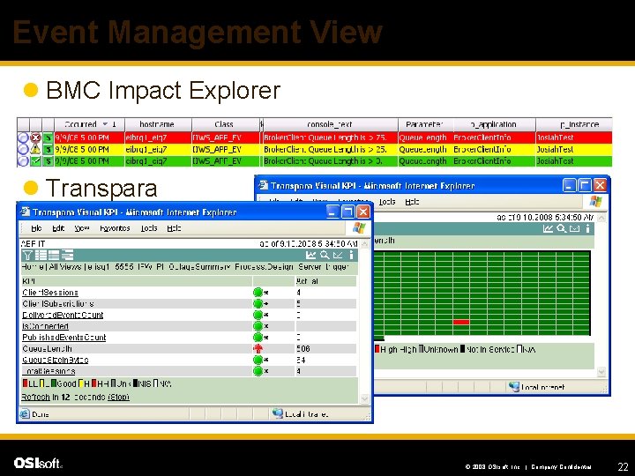Click the (Stop) link beside refresh countdown
The image size is (635, 476).
coord(119,397)
